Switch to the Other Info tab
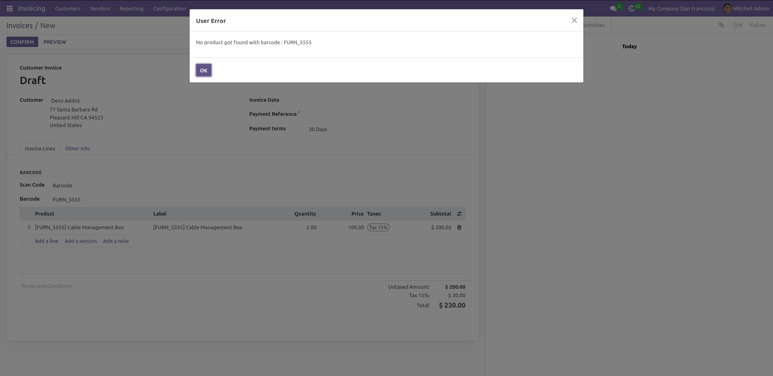 point(78,148)
